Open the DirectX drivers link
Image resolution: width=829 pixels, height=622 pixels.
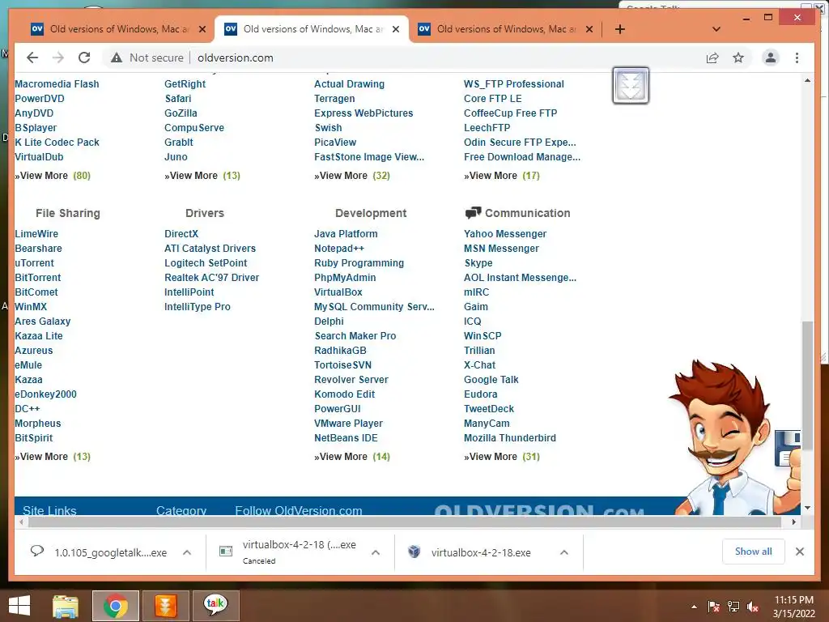(181, 234)
